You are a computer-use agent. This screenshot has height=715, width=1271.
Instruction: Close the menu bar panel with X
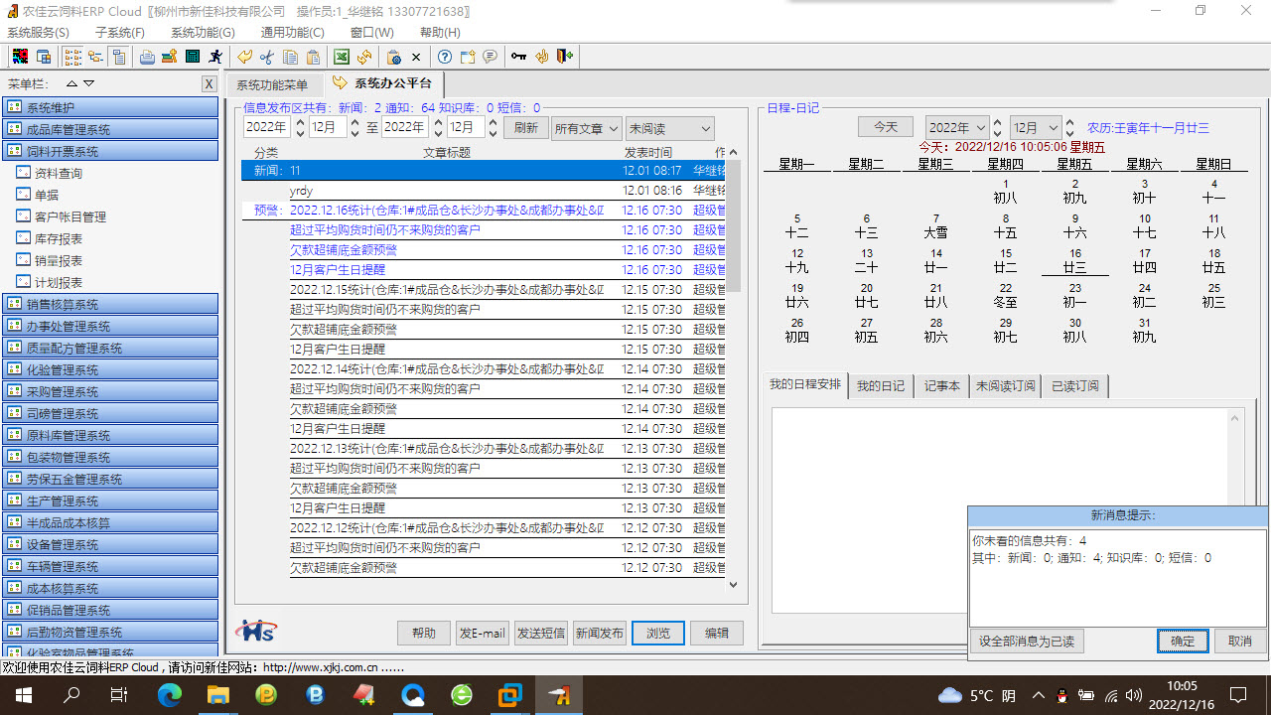pyautogui.click(x=209, y=84)
